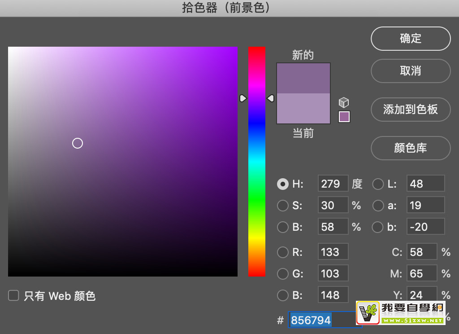
Task: Click the web-safe color warning cube icon
Action: [x=344, y=102]
